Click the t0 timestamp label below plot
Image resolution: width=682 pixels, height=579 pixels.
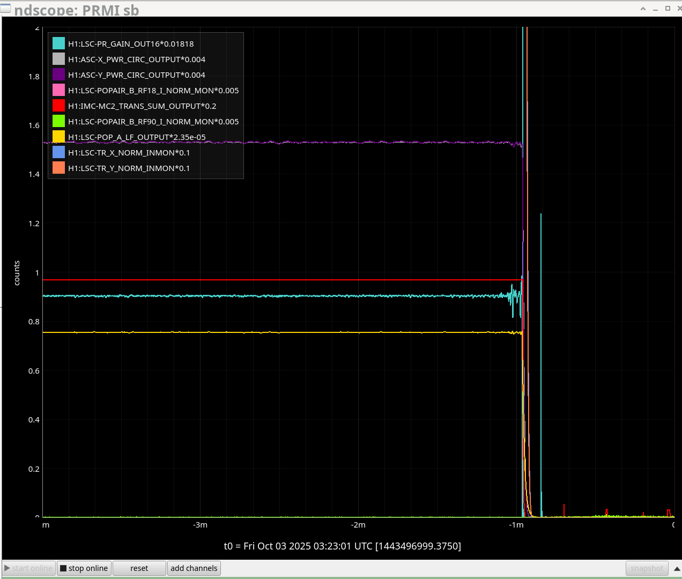(x=342, y=546)
